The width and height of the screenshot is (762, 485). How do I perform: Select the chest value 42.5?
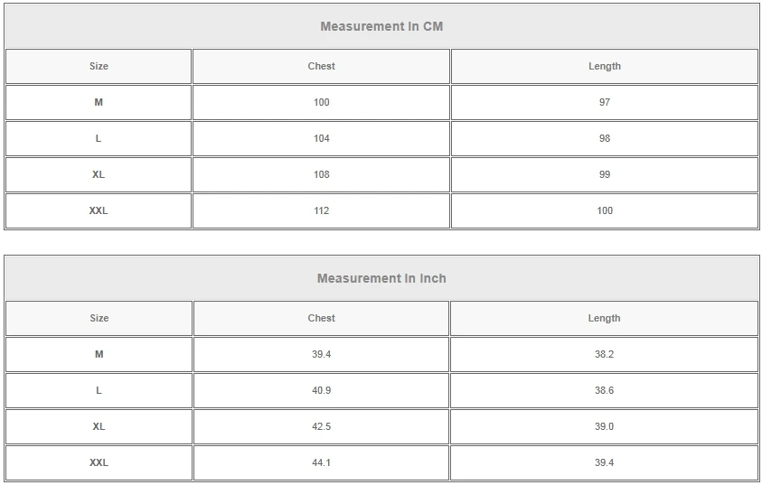pyautogui.click(x=321, y=426)
